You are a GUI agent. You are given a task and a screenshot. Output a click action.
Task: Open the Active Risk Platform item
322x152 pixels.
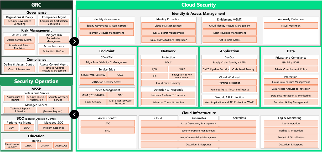[x=54, y=52]
